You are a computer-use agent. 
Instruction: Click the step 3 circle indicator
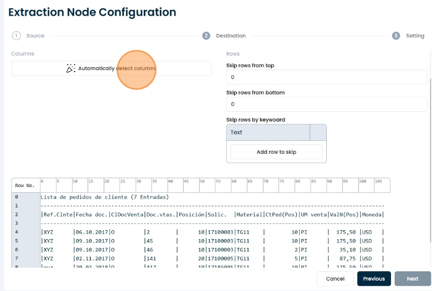pyautogui.click(x=396, y=36)
